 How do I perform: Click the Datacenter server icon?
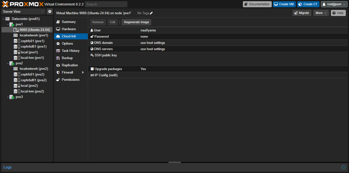[8, 19]
